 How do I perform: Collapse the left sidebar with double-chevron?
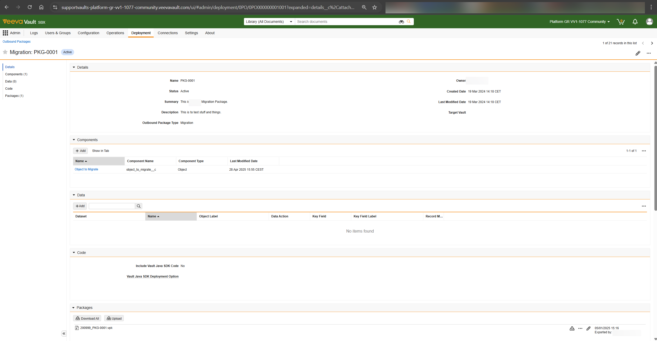tap(64, 334)
